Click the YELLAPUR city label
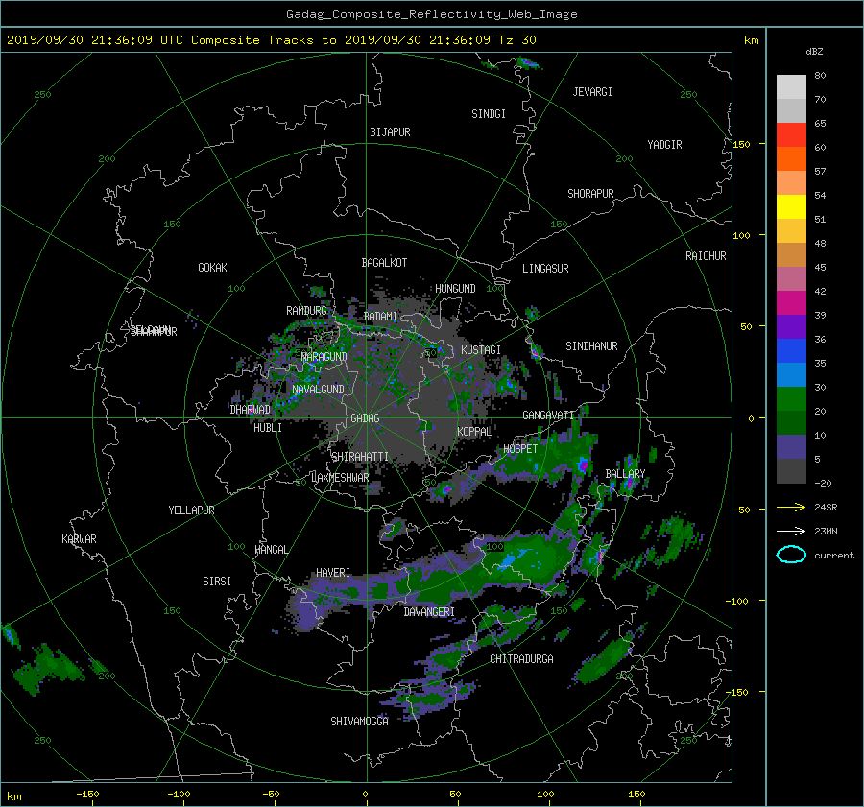The height and width of the screenshot is (807, 864). coord(191,510)
